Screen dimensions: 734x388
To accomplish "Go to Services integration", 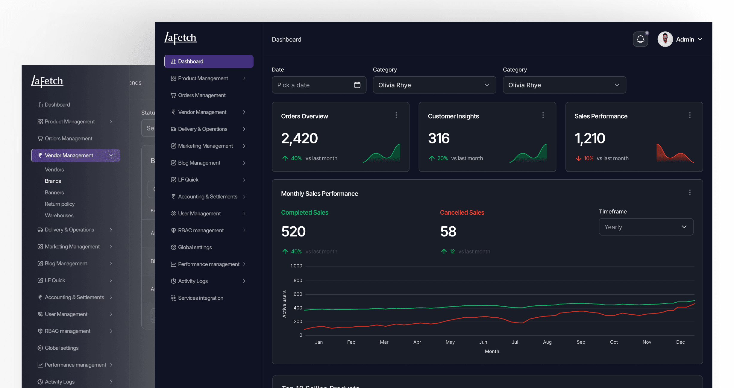I will click(x=201, y=298).
